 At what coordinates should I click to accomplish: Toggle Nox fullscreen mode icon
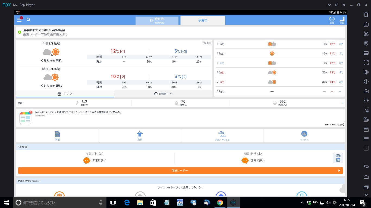pos(366,62)
